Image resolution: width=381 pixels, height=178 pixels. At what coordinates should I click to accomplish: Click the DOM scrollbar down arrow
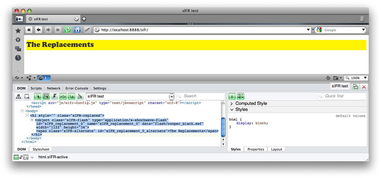point(223,144)
